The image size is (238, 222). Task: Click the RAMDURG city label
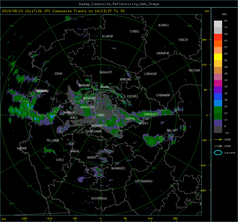click(84, 86)
